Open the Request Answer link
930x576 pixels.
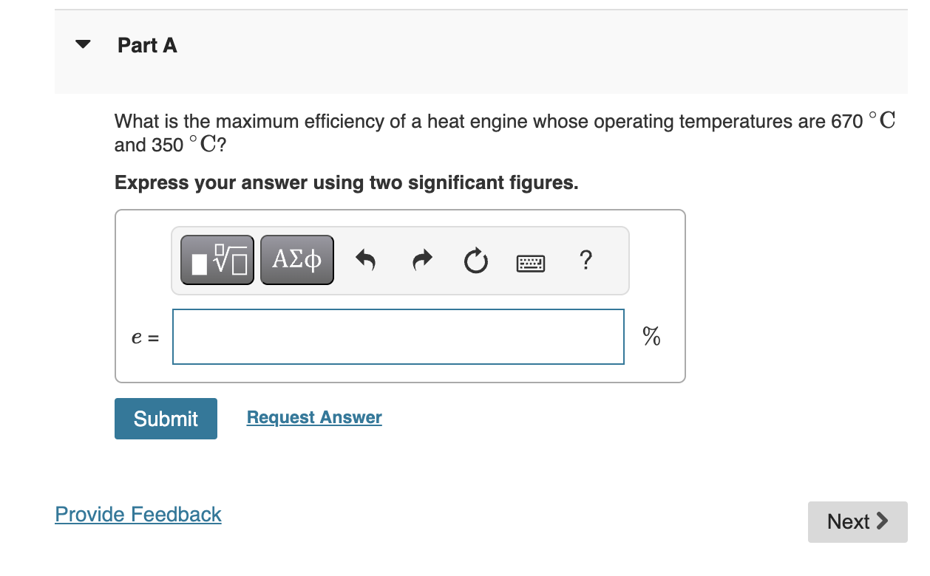click(313, 417)
